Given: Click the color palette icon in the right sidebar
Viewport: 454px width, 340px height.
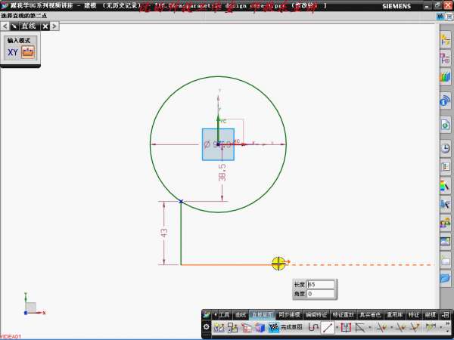Looking at the screenshot, I should point(445,185).
